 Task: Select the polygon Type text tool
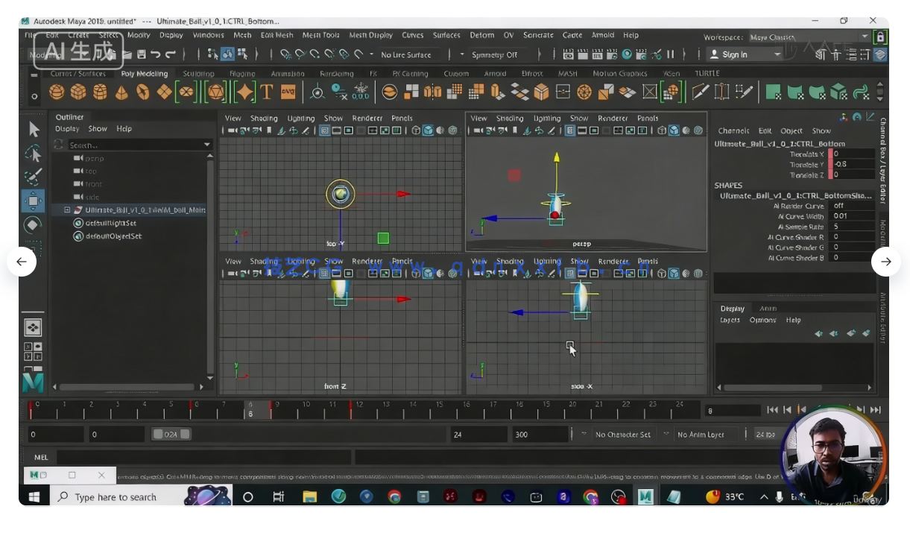coord(266,92)
